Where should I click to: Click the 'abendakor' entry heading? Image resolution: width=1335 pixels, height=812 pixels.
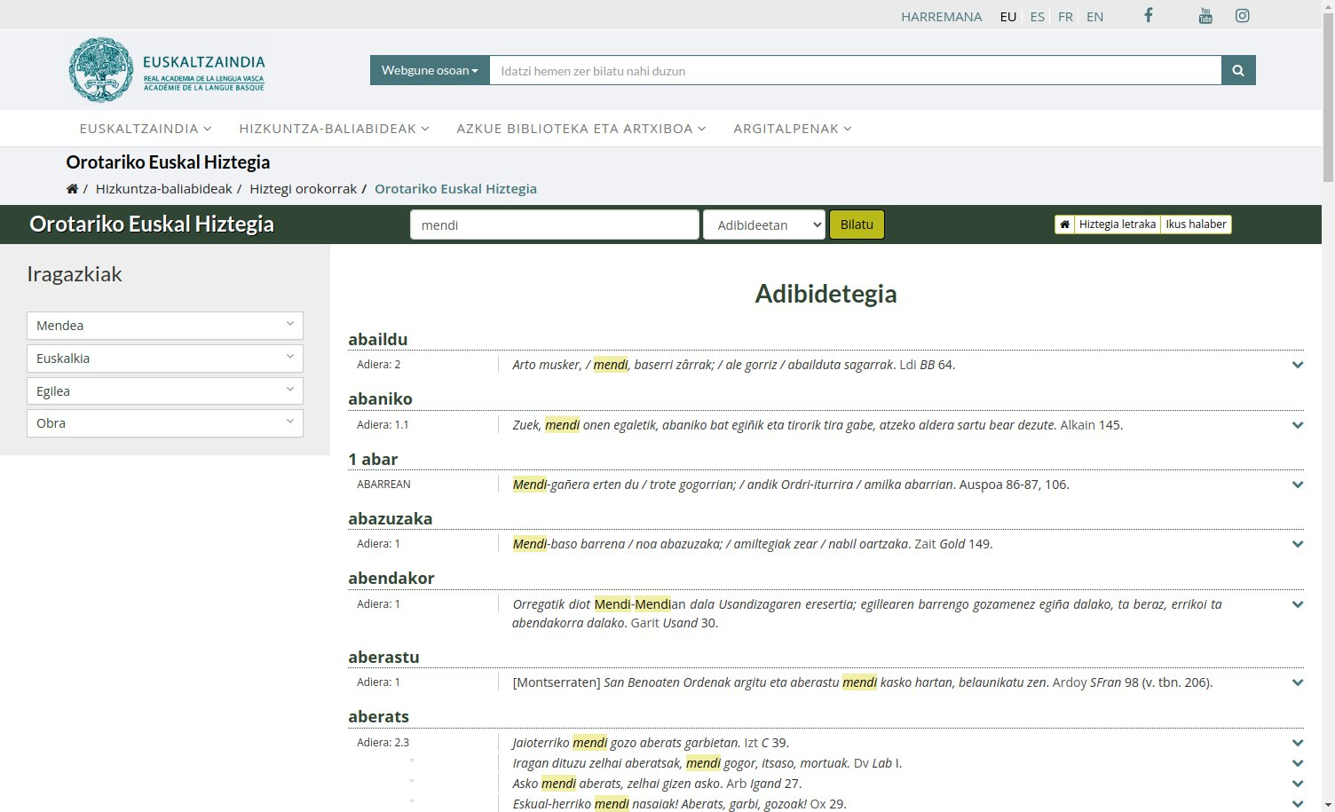391,579
